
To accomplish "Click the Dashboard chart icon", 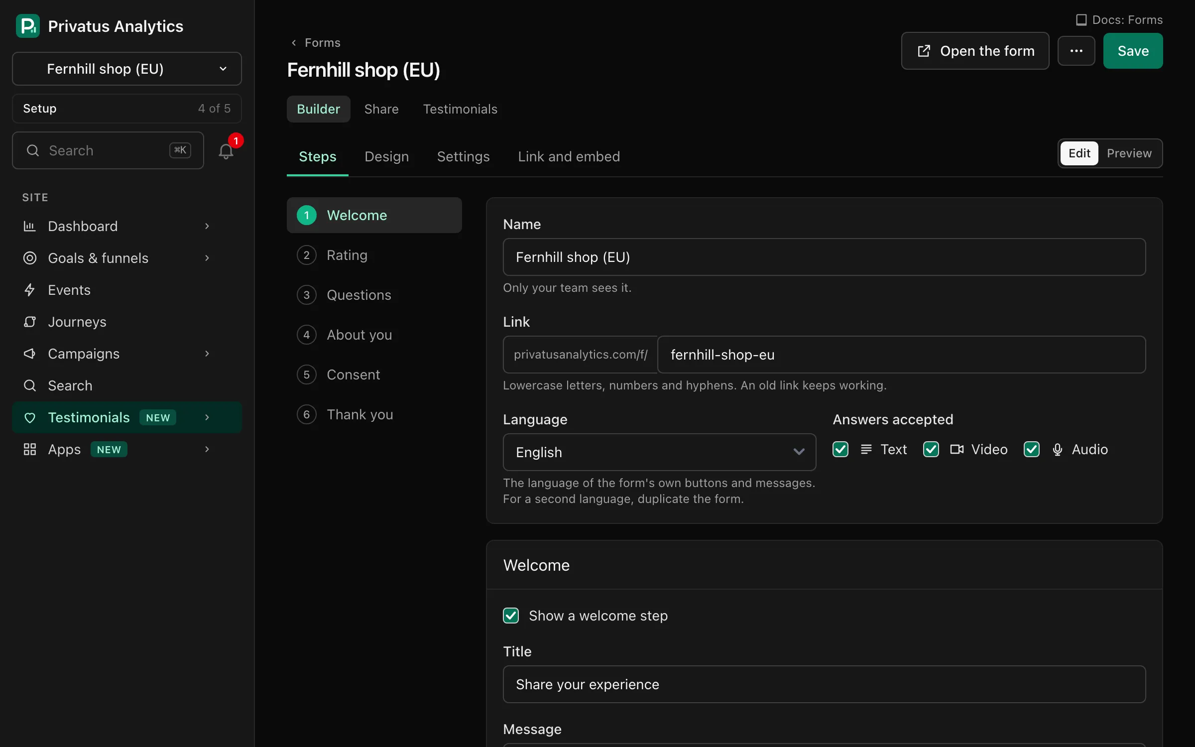I will pos(30,226).
